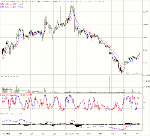This screenshot has height=136, width=150.
Task: Click the MACD zero line axis label
Action: pyautogui.click(x=144, y=124)
